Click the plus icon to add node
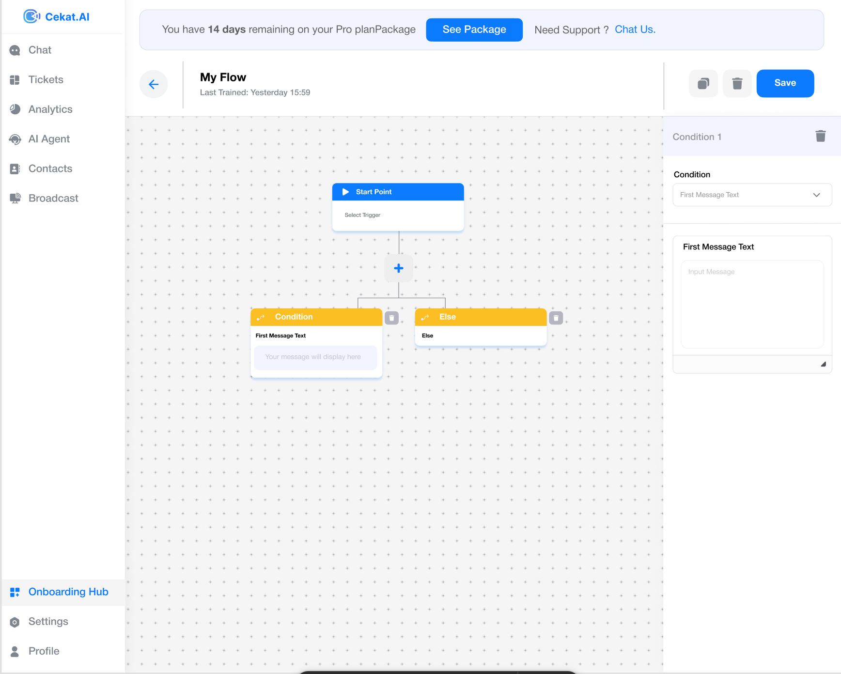841x674 pixels. (399, 268)
